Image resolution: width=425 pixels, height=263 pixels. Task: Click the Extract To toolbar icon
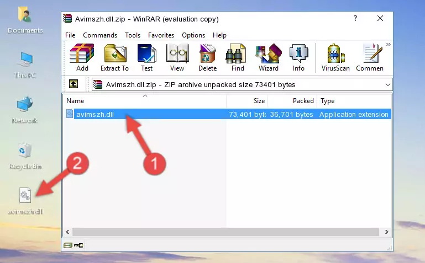114,57
